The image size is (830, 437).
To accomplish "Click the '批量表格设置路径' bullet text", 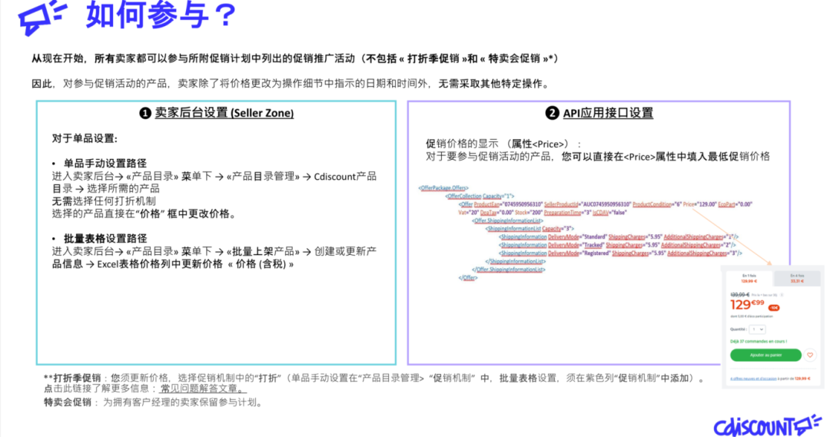I will pyautogui.click(x=105, y=239).
